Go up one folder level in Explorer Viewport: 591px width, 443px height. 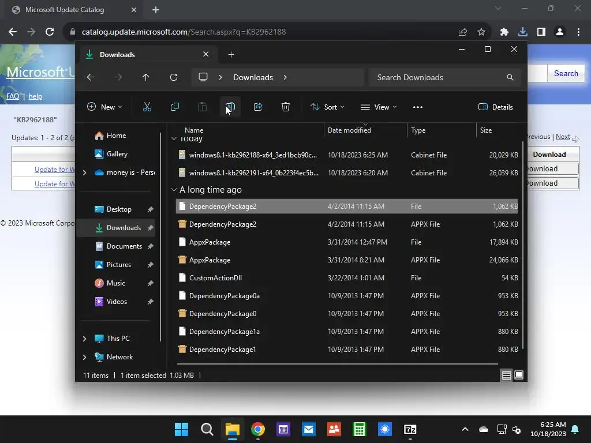[x=146, y=77]
